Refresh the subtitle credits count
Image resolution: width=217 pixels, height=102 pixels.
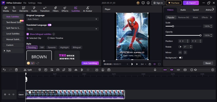click(38, 63)
